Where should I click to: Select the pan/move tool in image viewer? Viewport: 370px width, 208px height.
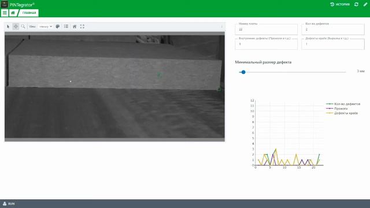(16, 27)
